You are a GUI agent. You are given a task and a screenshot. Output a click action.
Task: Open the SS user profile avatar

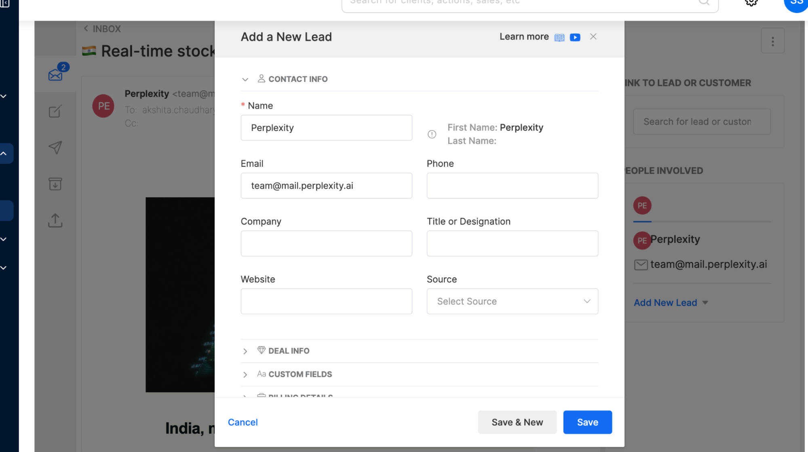796,3
